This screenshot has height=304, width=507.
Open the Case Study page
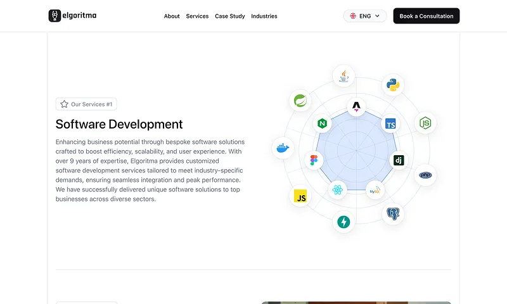[x=230, y=16]
